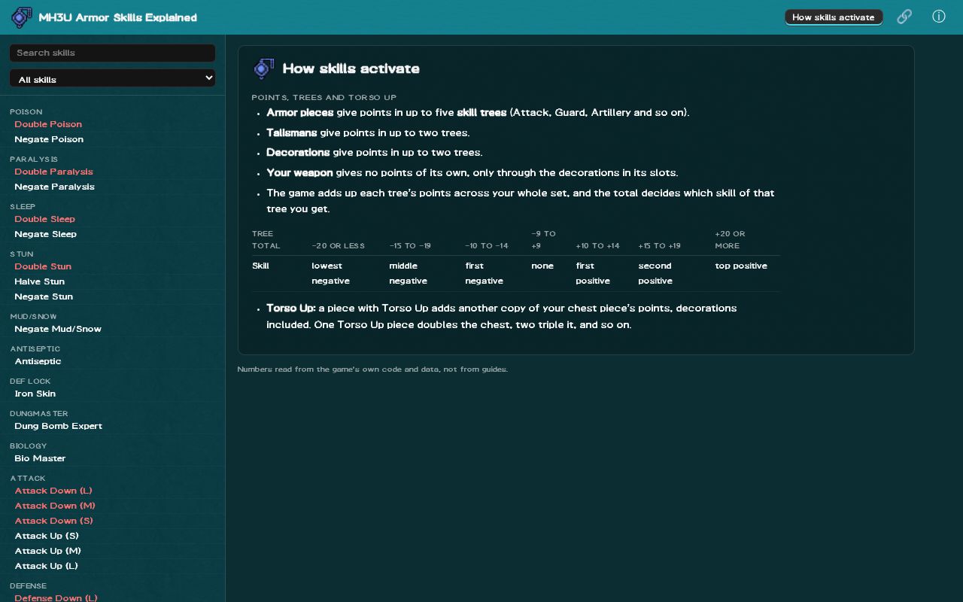Open Bio Master skill entry
This screenshot has height=602, width=963.
[x=40, y=458]
